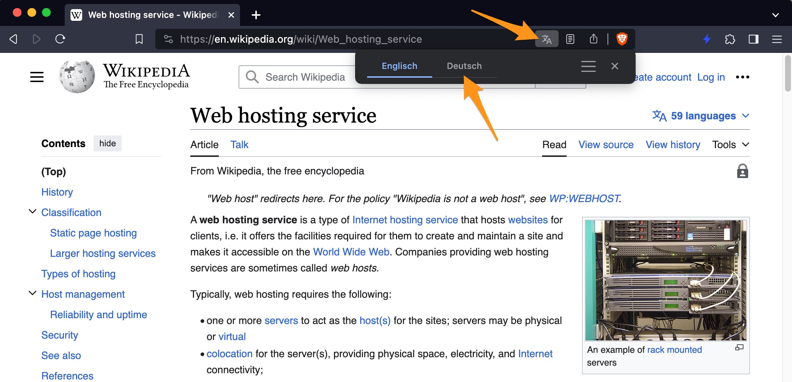
Task: Follow the websites link
Action: tap(528, 220)
